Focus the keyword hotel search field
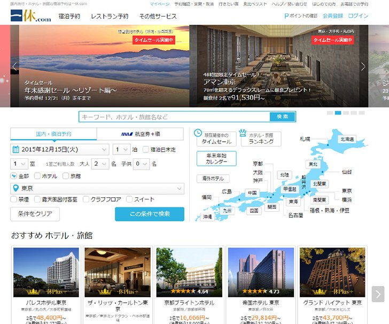389x324 pixels. [x=174, y=117]
